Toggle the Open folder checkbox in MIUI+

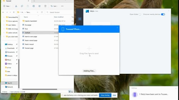click(140, 14)
